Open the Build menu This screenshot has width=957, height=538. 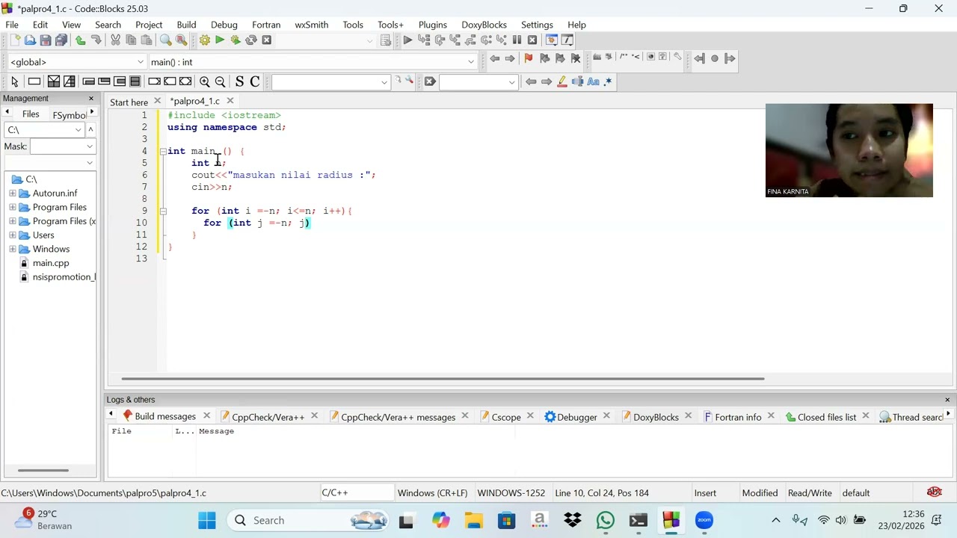(x=186, y=25)
